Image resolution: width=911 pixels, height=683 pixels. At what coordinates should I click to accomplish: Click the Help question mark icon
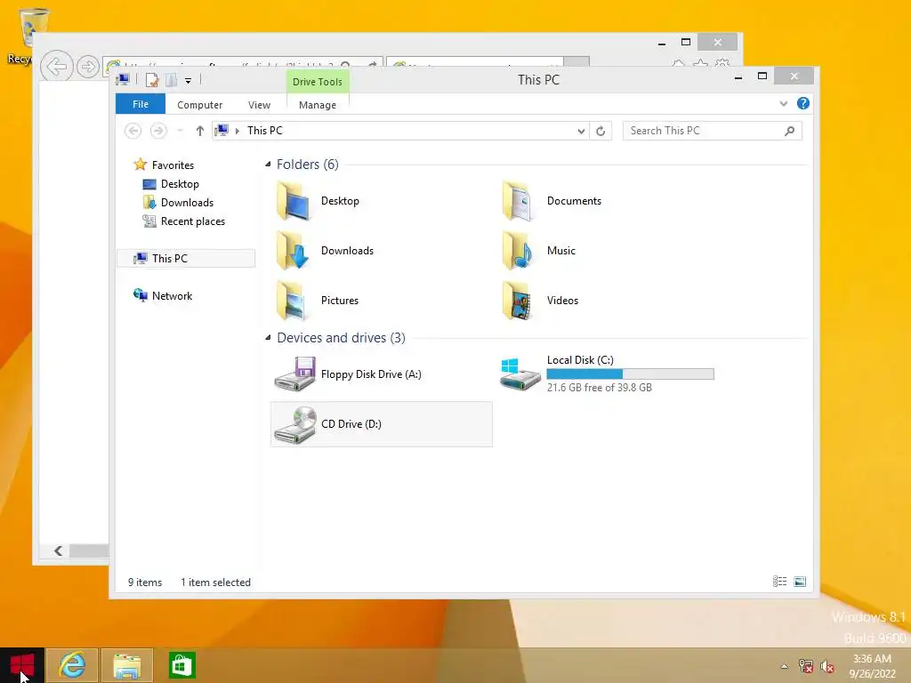(803, 103)
